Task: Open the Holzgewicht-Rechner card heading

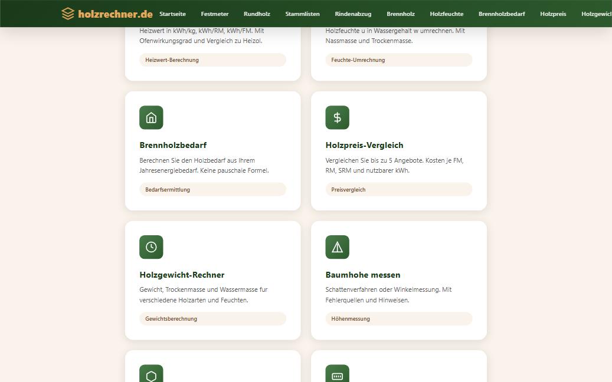Action: coord(182,275)
